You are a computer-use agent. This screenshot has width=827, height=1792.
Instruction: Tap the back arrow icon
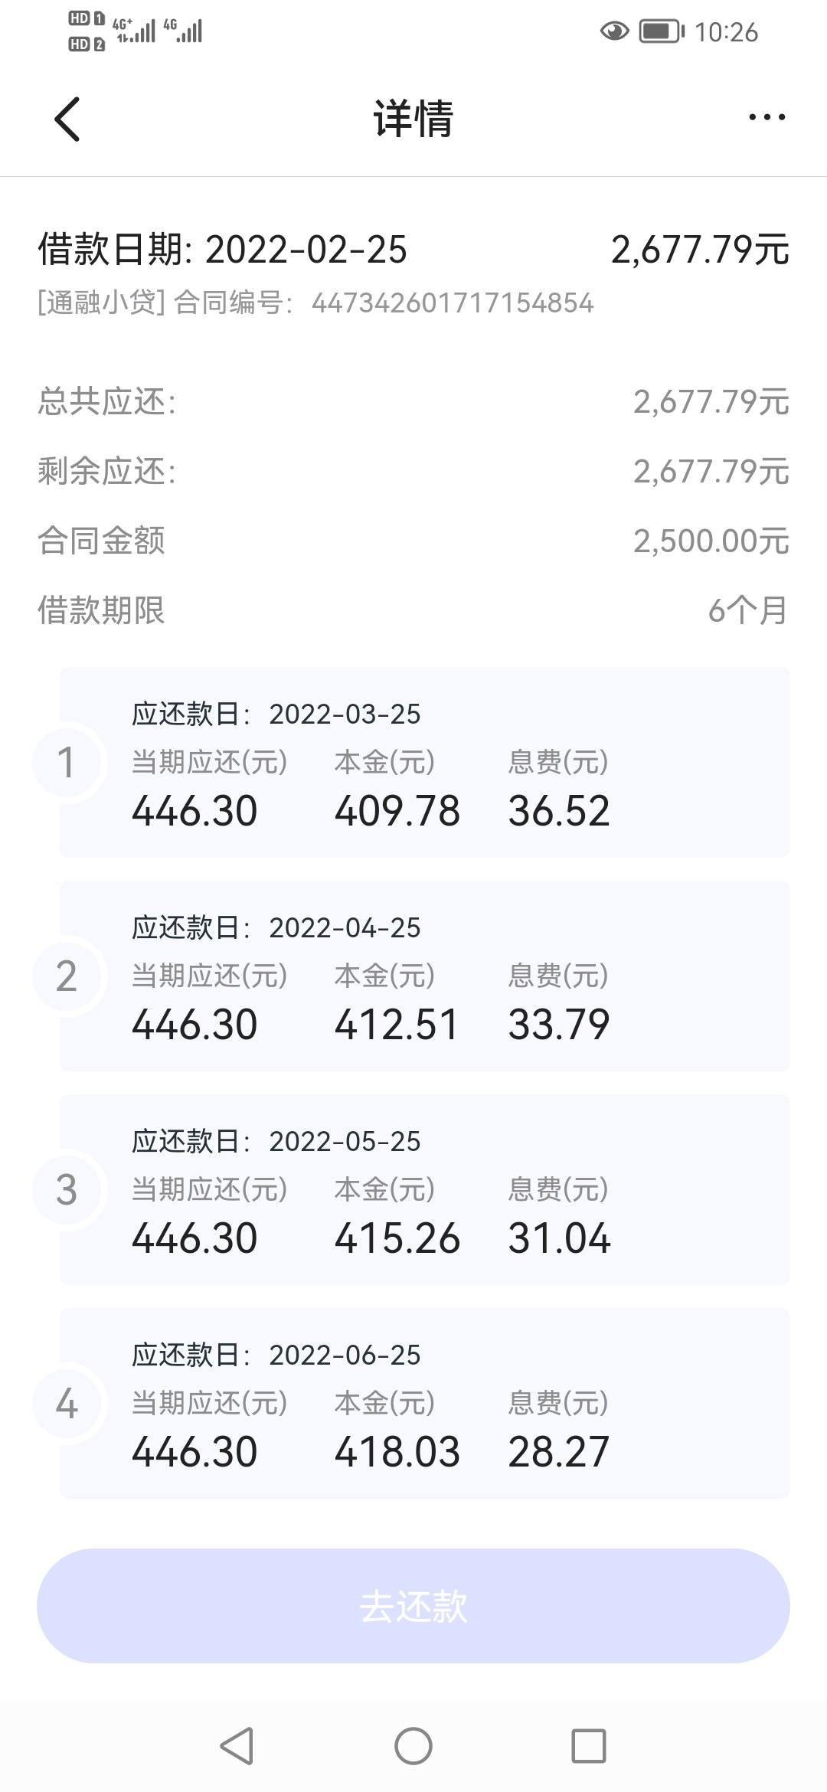coord(67,119)
